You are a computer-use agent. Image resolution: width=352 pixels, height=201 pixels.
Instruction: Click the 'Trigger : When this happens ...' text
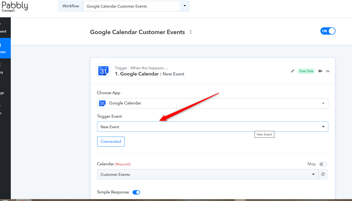(x=141, y=68)
